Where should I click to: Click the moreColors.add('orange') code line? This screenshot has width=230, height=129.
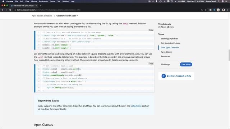pos(57,45)
